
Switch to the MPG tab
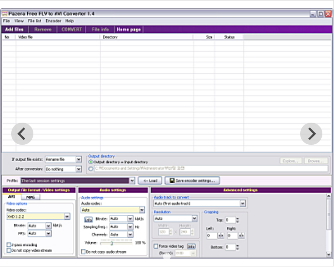[31, 197]
